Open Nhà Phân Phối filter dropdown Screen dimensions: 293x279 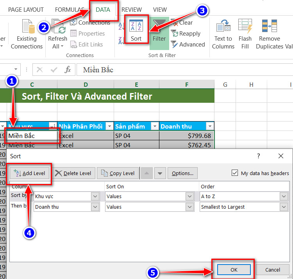tap(109, 126)
